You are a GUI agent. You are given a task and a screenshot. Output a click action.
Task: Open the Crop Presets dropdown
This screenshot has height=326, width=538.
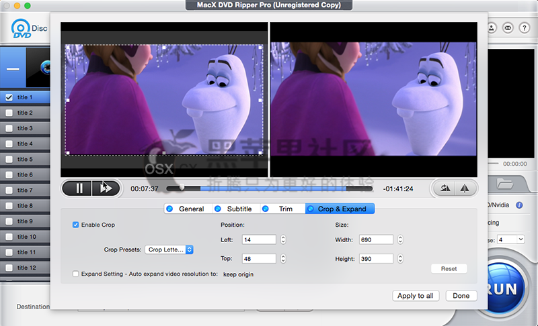(169, 250)
